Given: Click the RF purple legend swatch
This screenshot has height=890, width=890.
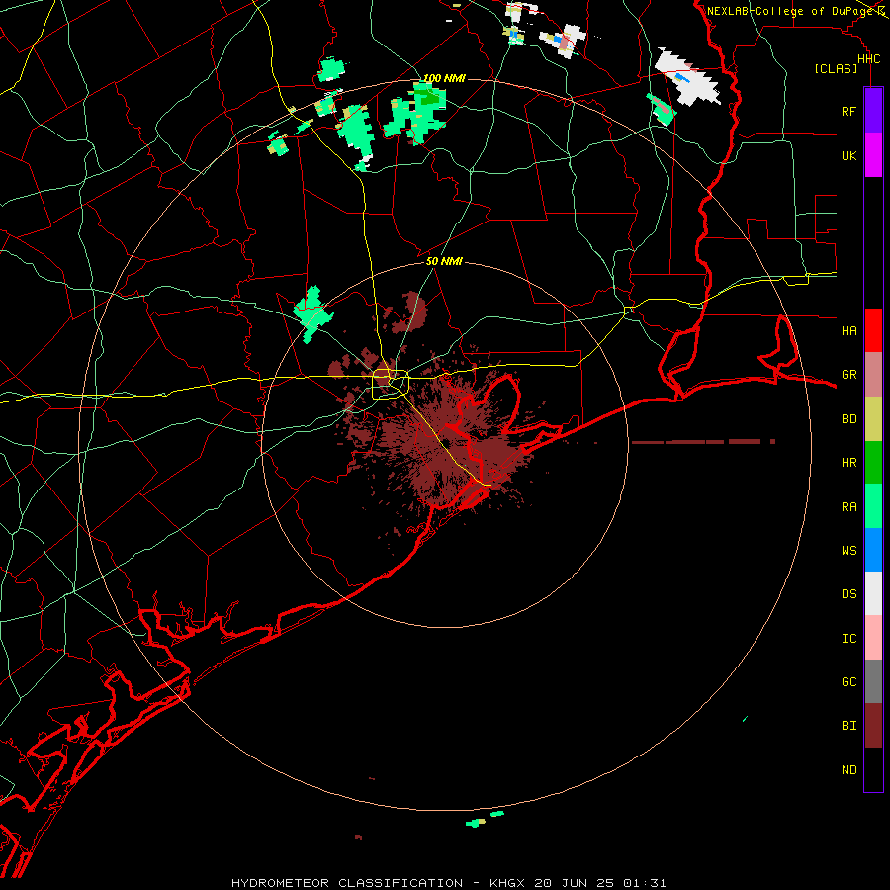Looking at the screenshot, I should click(873, 111).
